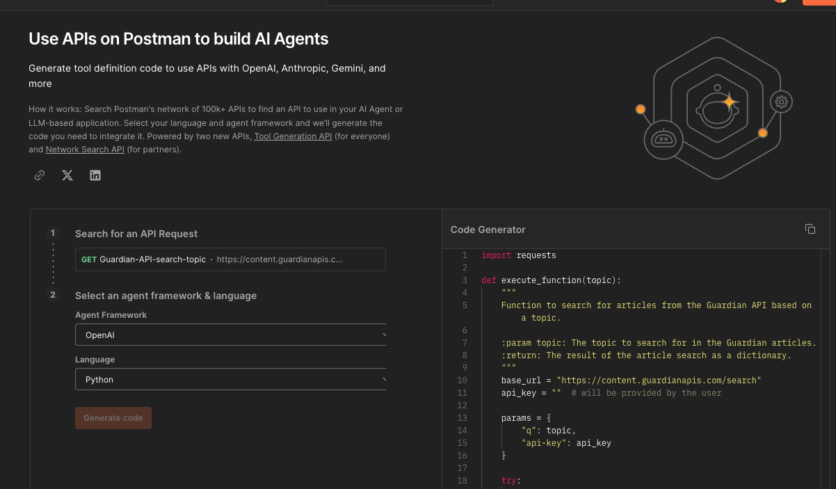Click the 'params = {' code line

(x=526, y=418)
